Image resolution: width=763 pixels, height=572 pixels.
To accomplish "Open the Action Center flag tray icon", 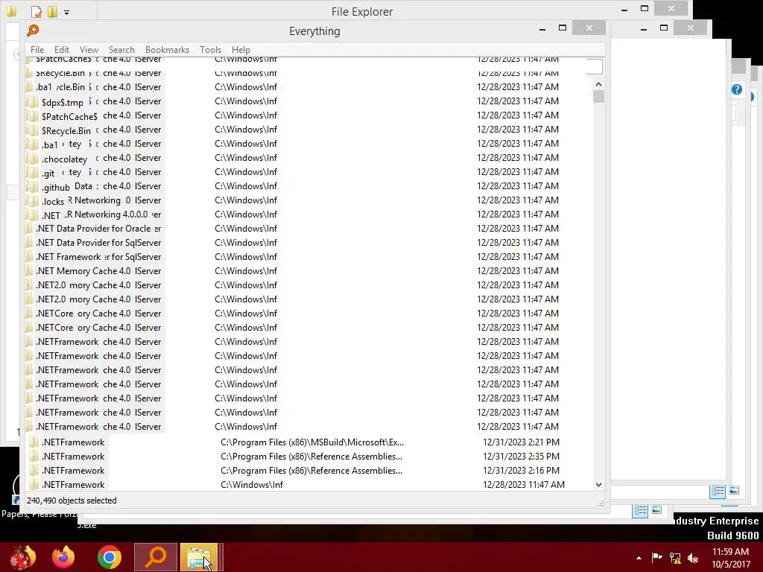I will [x=656, y=557].
